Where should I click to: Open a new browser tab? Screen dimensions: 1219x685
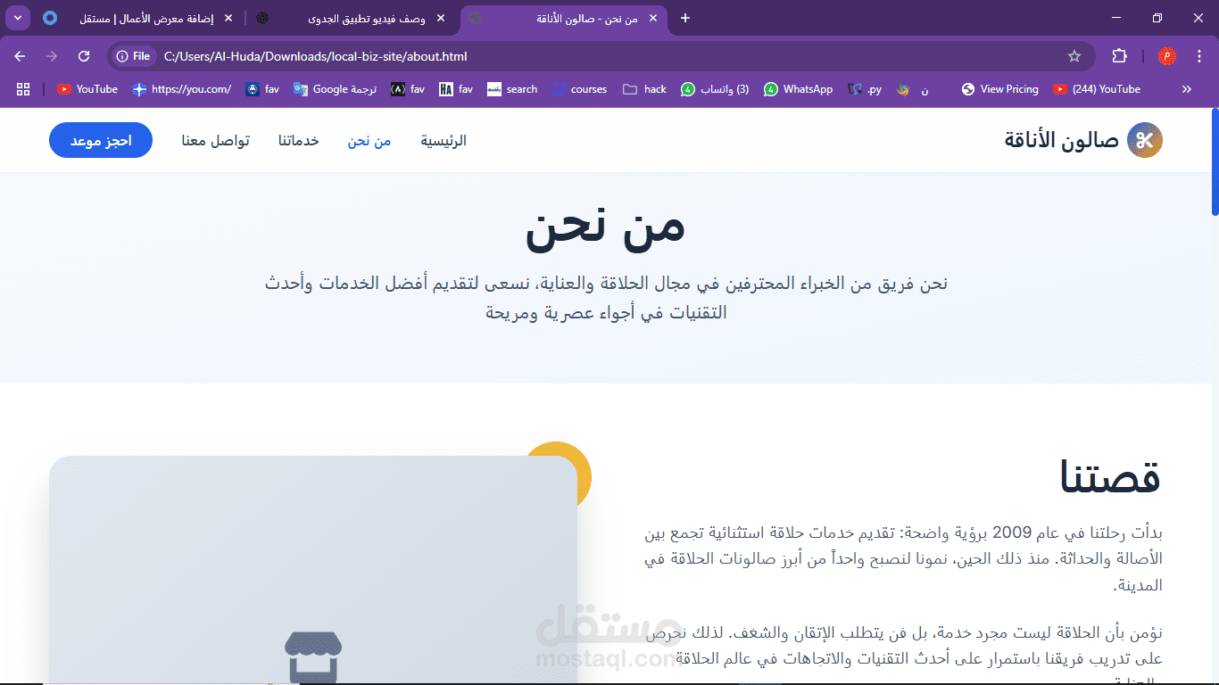(685, 18)
